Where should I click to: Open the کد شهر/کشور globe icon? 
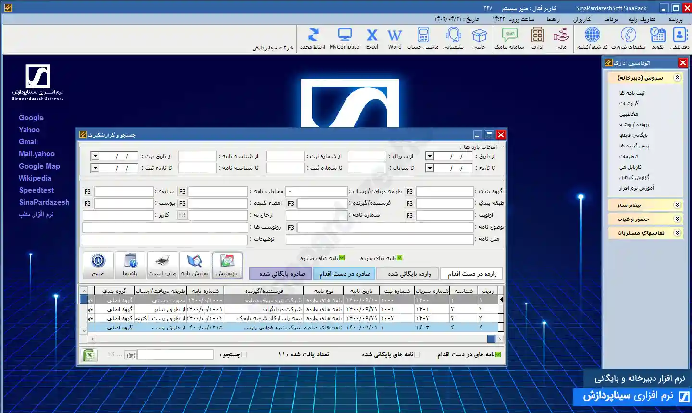(x=592, y=38)
